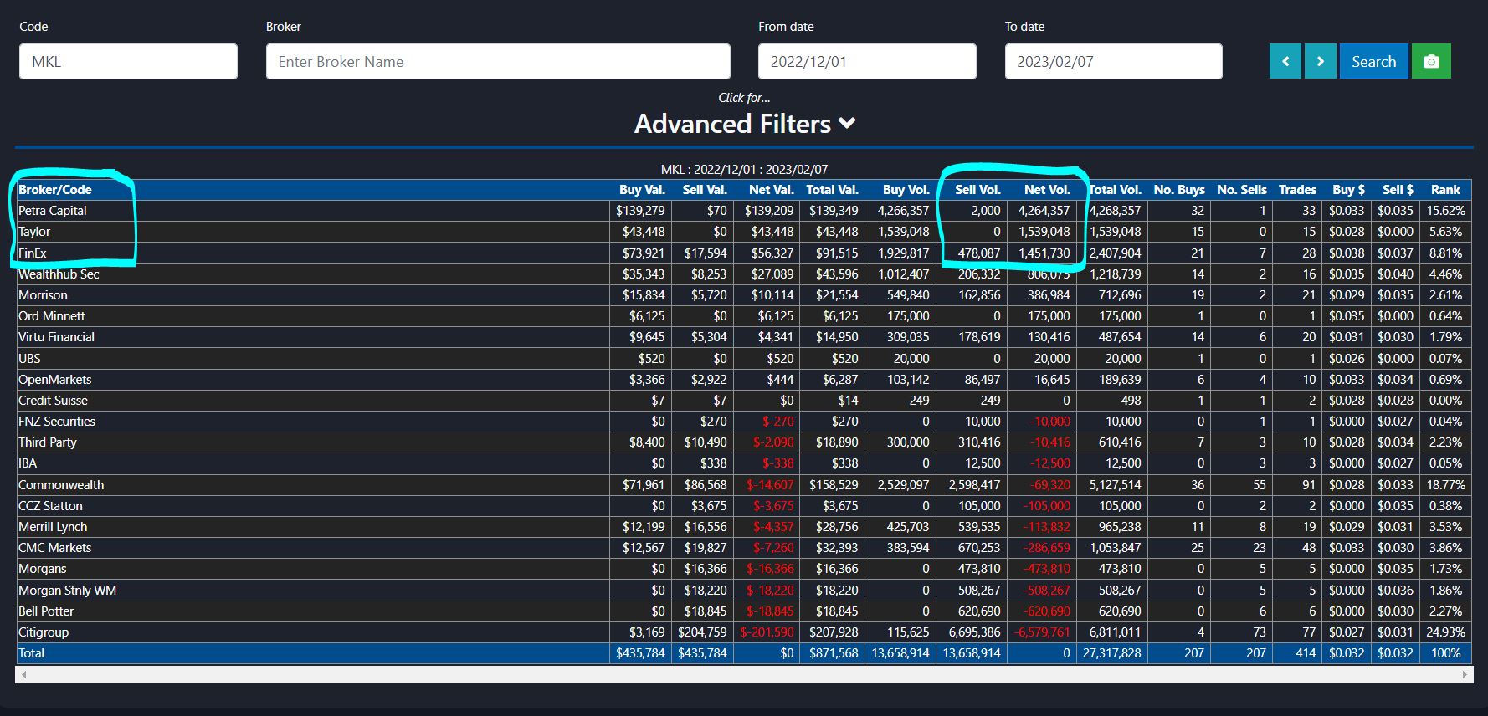Click the table's right scroll arrow
Image resolution: width=1488 pixels, height=716 pixels.
point(1465,674)
